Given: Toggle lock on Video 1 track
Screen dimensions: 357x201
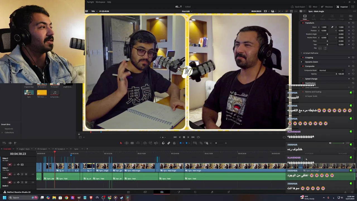Looking at the screenshot, I should (x=15, y=165).
